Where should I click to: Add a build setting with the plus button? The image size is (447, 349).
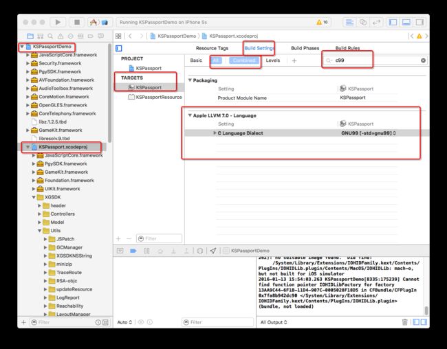point(294,60)
